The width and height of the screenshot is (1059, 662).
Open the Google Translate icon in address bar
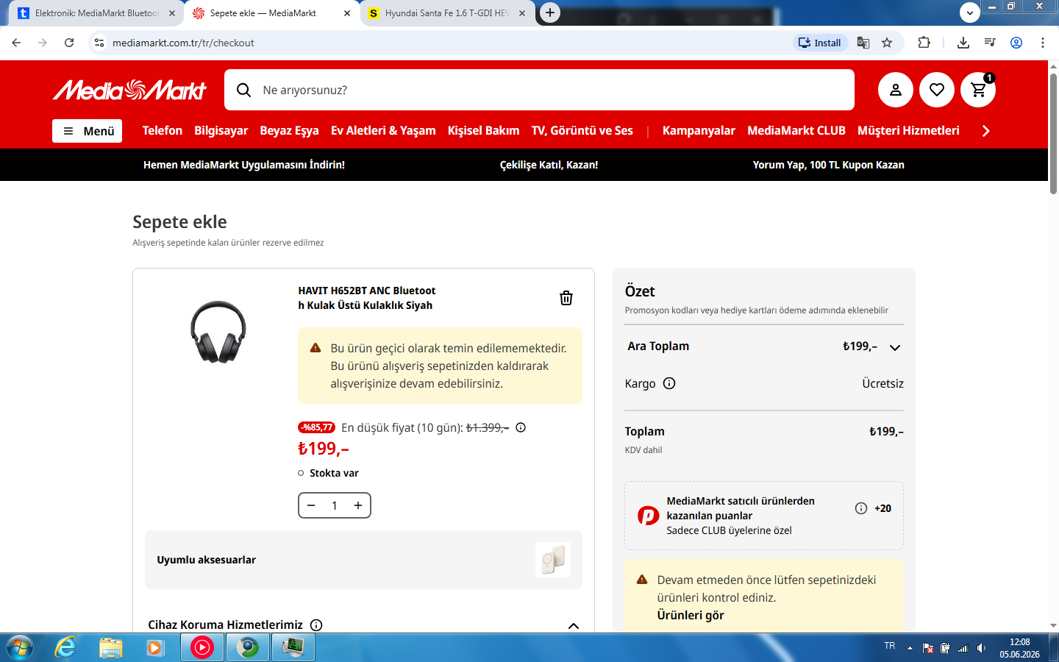pyautogui.click(x=863, y=43)
